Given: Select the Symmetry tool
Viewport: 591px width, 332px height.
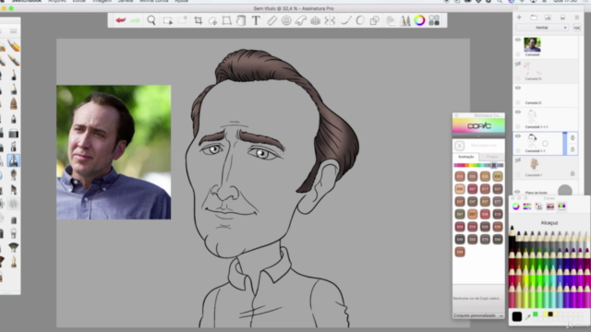Looking at the screenshot, I should click(330, 20).
